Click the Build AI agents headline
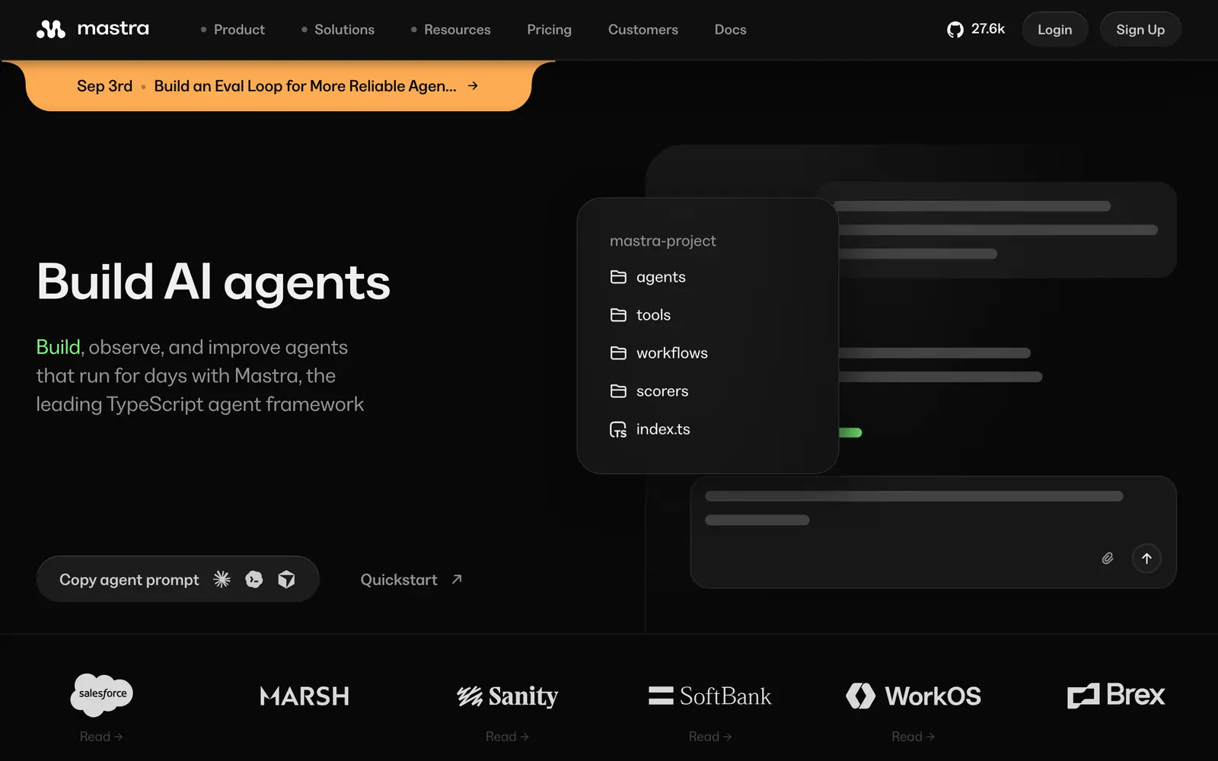 click(213, 282)
